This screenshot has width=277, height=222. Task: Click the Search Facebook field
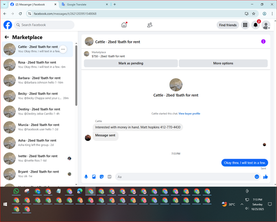pyautogui.click(x=44, y=25)
